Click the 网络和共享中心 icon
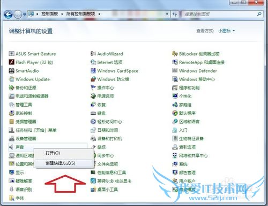The height and width of the screenshot is (206, 268). [x=175, y=156]
